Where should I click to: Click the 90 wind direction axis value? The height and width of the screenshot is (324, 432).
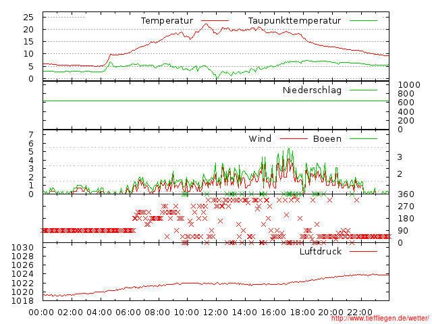[403, 231]
